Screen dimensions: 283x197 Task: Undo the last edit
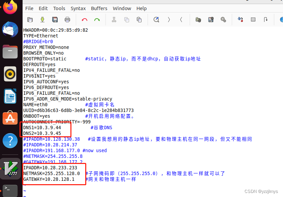click(x=84, y=20)
